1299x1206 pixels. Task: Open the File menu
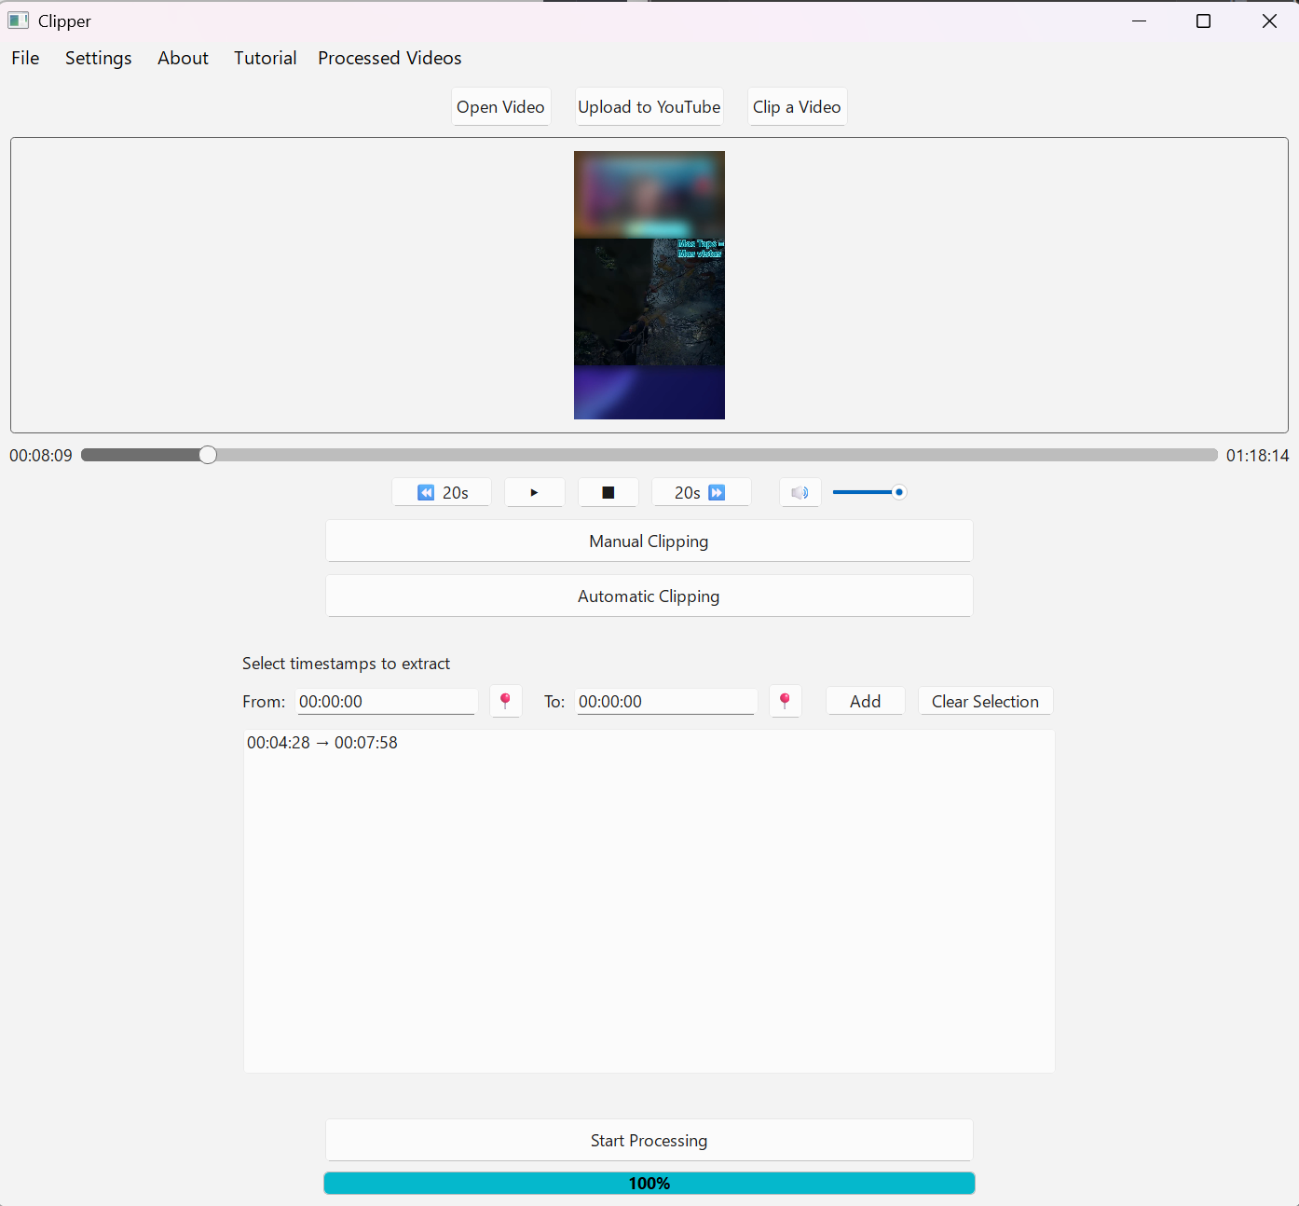(24, 58)
